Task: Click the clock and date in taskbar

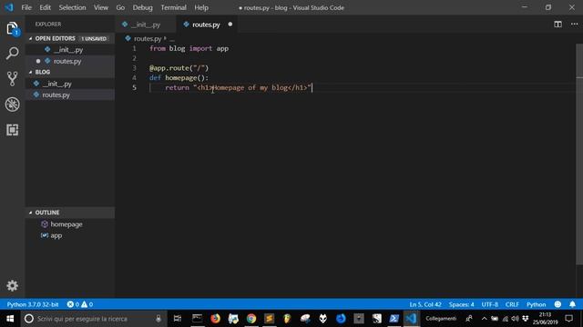Action: [545, 319]
